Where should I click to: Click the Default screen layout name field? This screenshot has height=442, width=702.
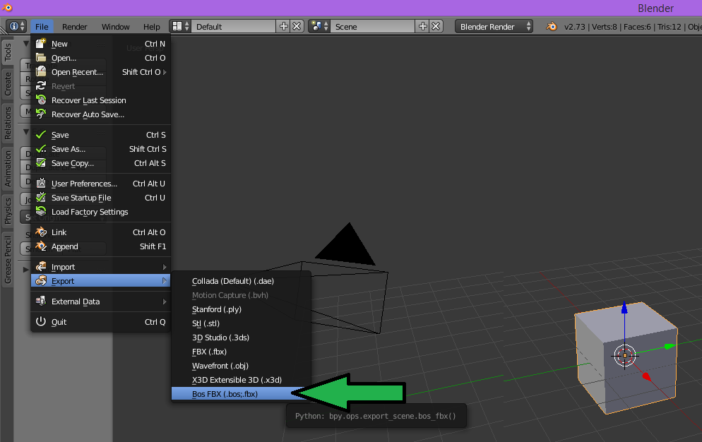234,26
